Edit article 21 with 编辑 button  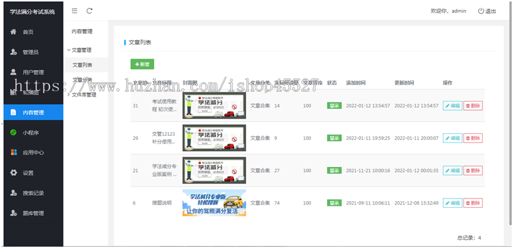pyautogui.click(x=452, y=170)
